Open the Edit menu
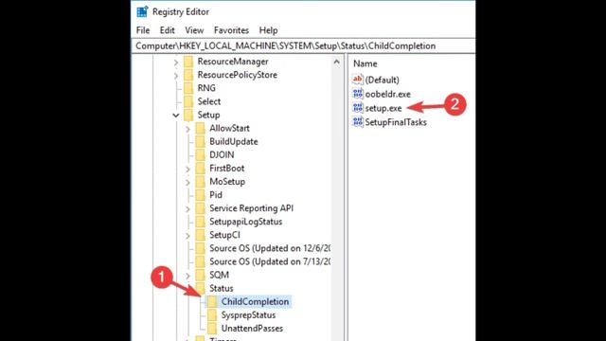The width and height of the screenshot is (606, 341). coord(168,30)
